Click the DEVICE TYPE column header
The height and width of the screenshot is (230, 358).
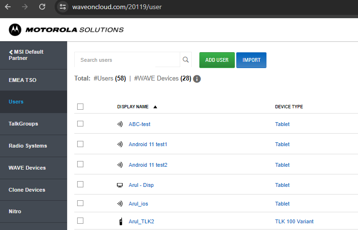click(x=289, y=107)
